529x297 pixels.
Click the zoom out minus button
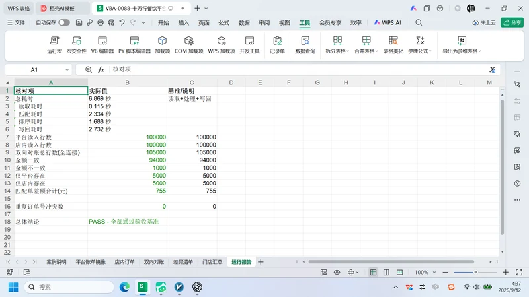tap(446, 272)
